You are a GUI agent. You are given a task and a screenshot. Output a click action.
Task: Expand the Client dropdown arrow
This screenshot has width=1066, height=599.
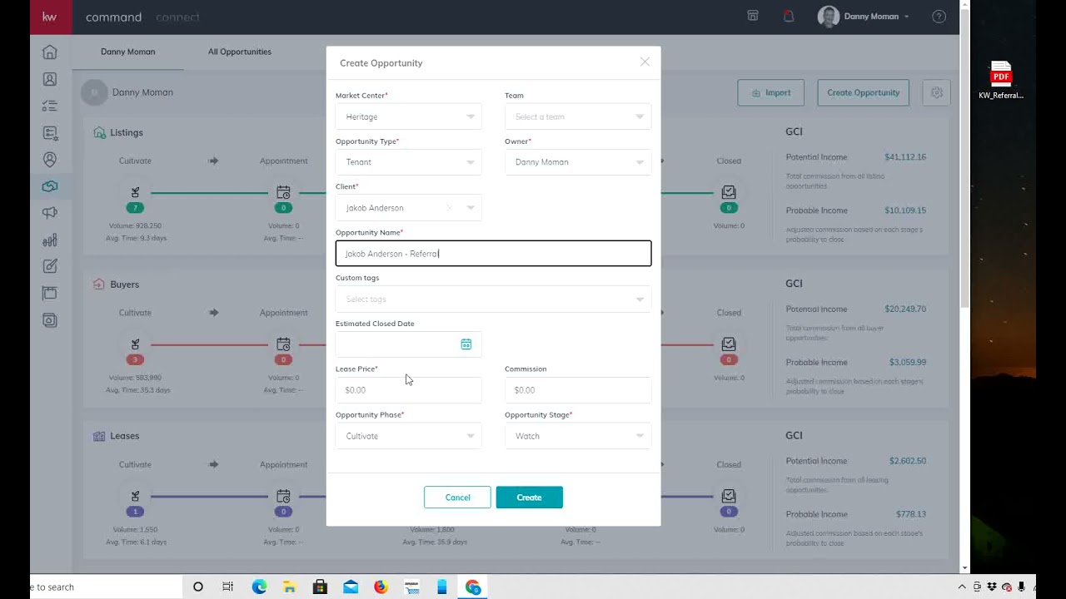(471, 208)
